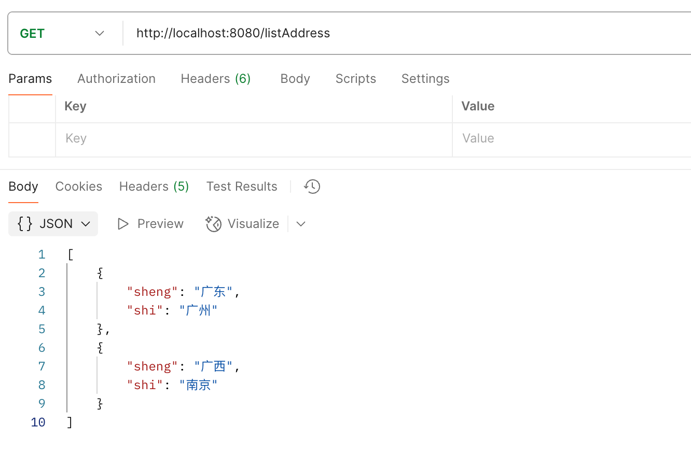Image resolution: width=691 pixels, height=457 pixels.
Task: Click the Visualize response icon
Action: 213,223
